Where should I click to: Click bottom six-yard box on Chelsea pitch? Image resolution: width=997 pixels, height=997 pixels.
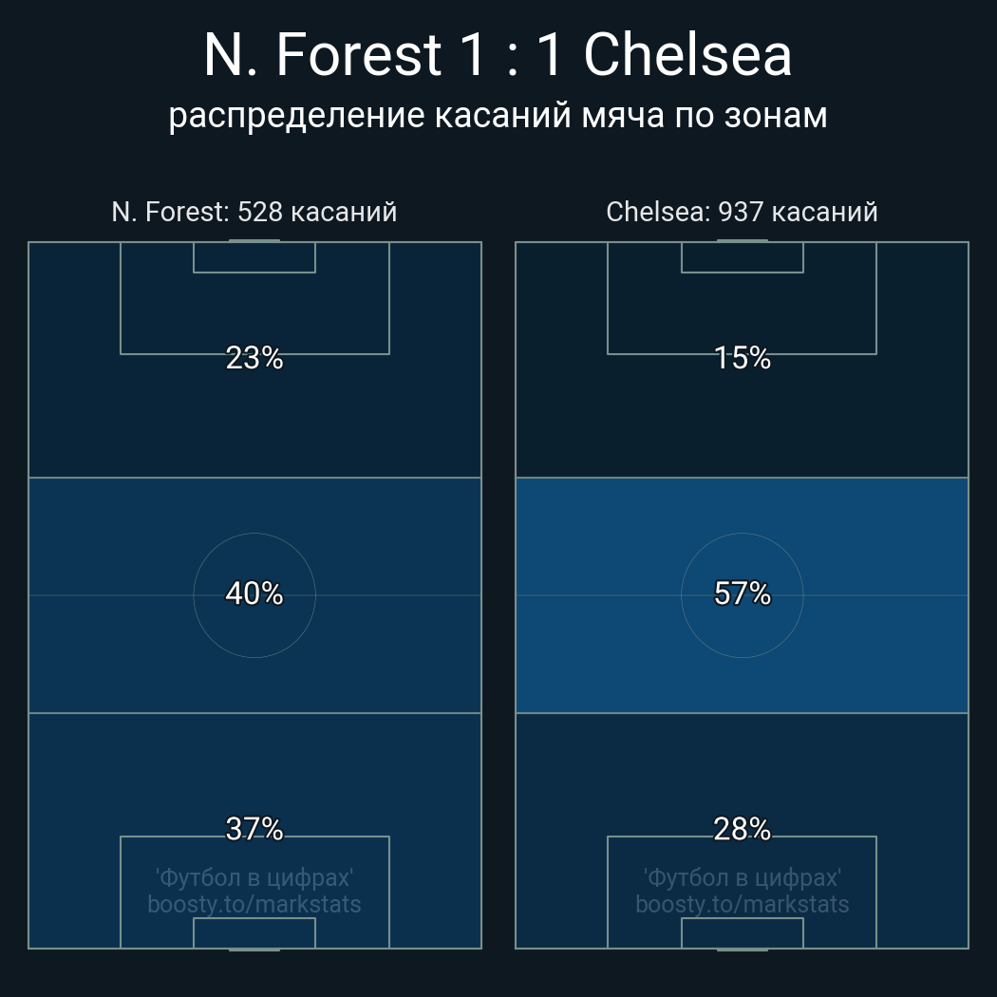[742, 933]
